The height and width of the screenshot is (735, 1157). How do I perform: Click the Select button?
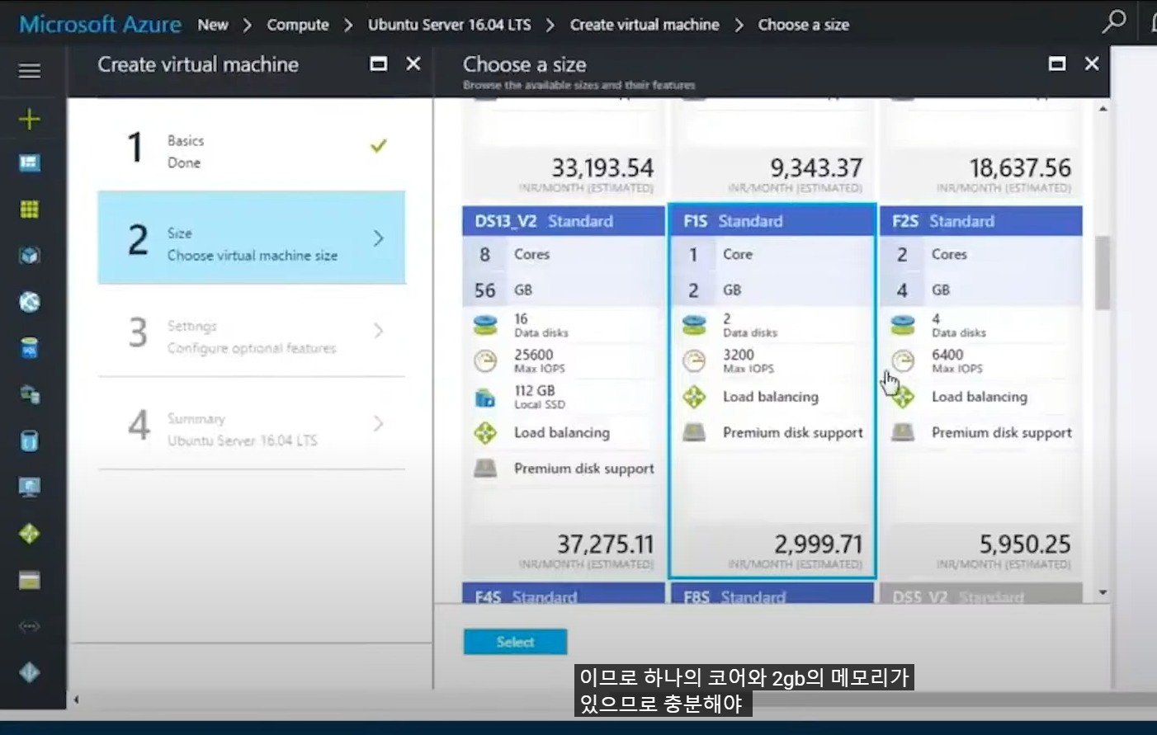515,642
